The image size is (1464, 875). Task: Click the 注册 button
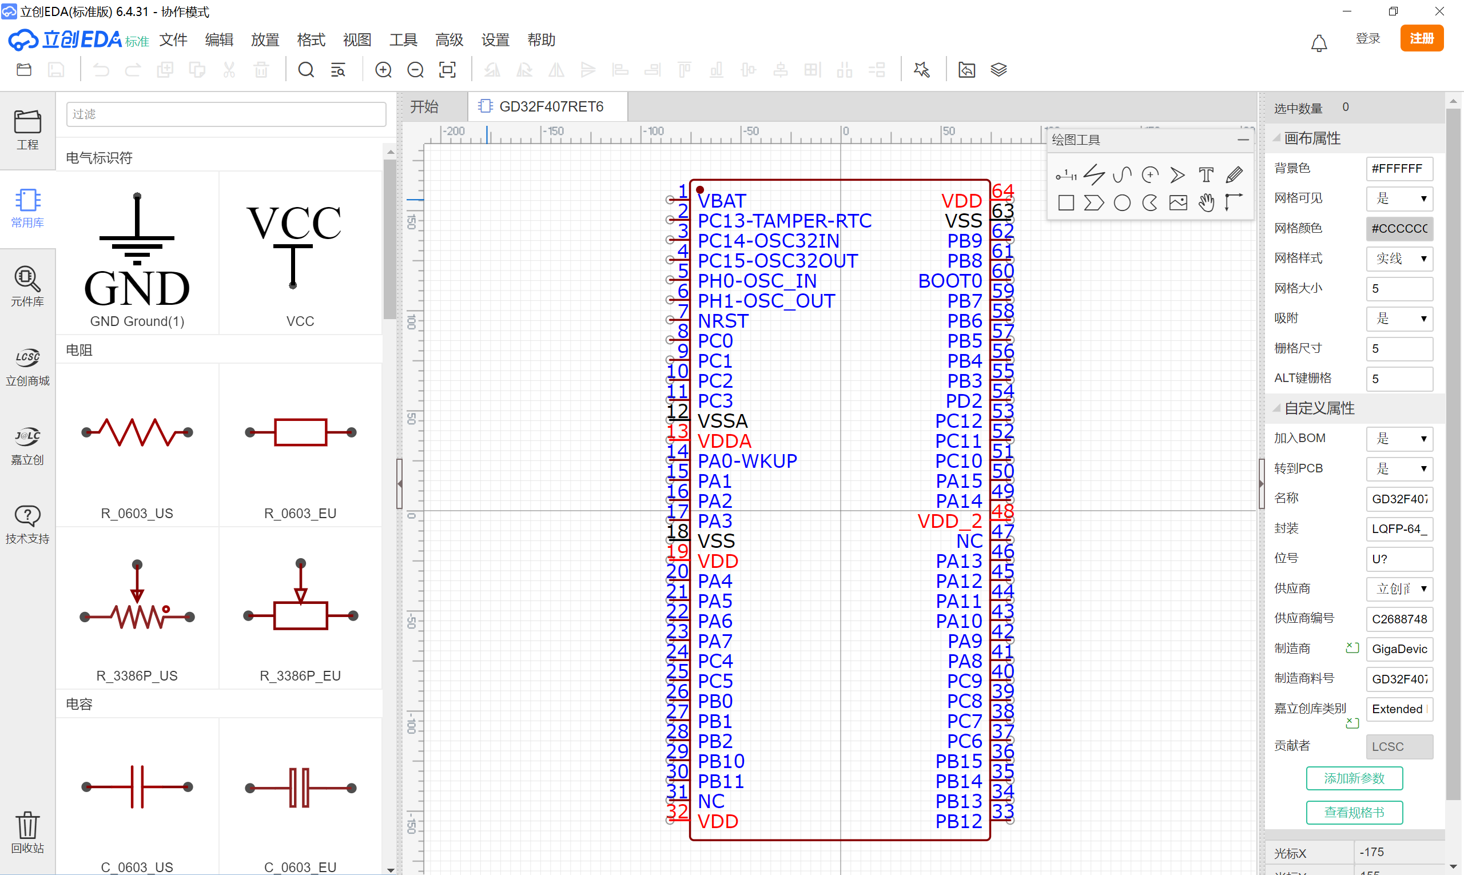(x=1422, y=38)
